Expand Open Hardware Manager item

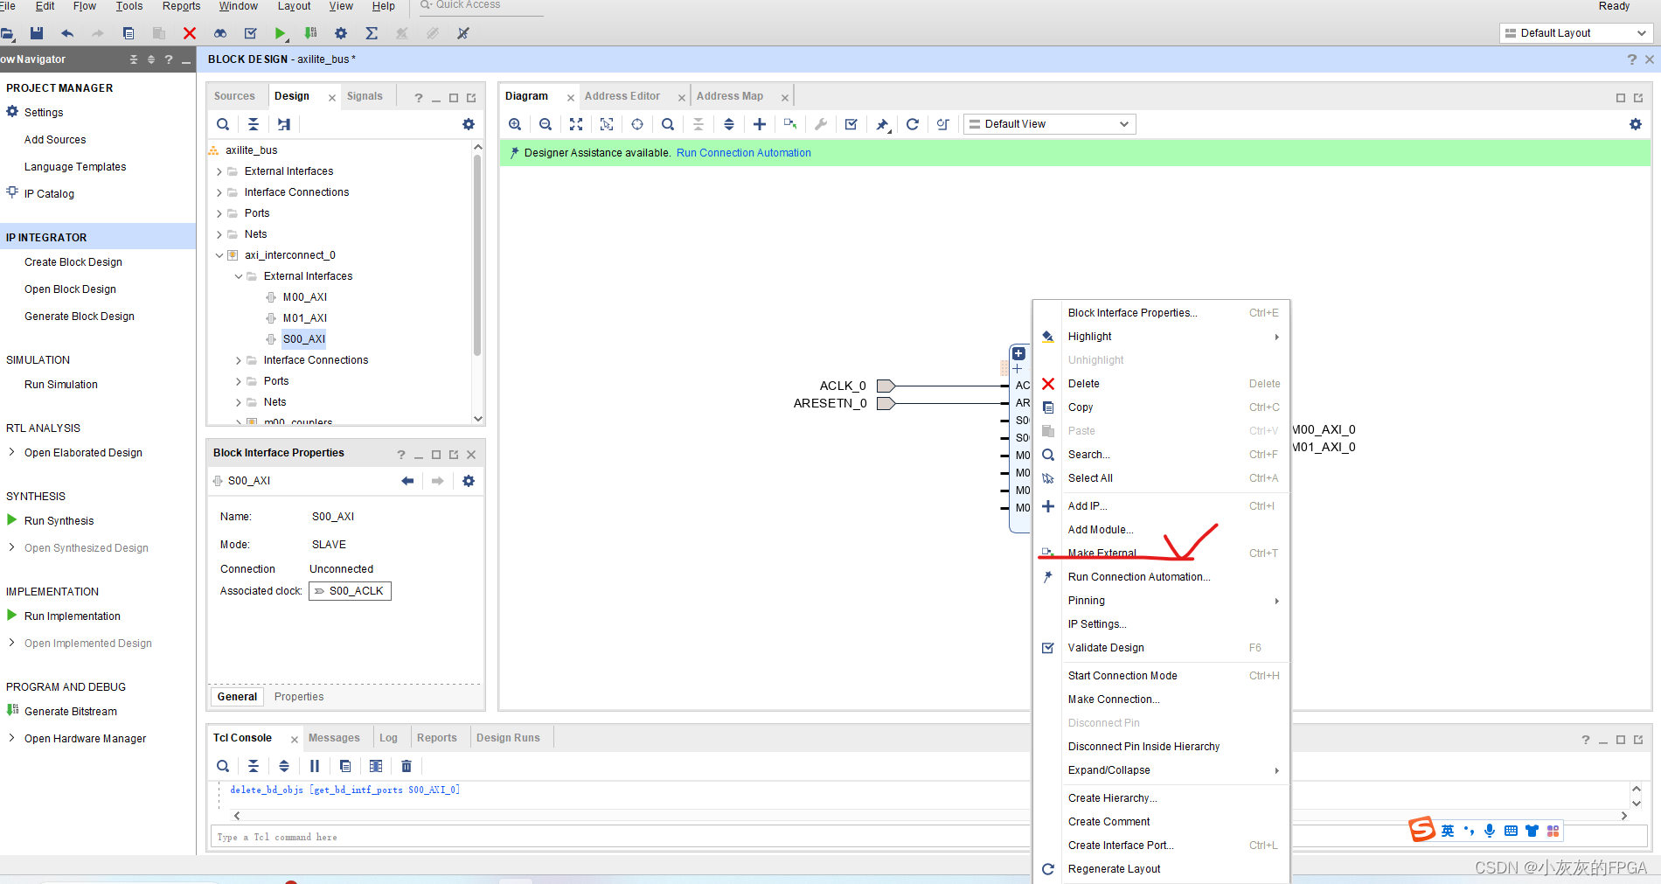pos(11,738)
